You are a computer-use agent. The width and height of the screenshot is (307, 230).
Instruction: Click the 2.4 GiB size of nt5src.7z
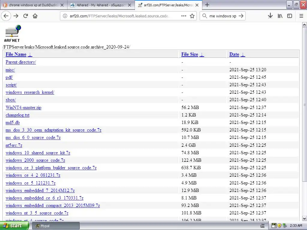point(188,145)
